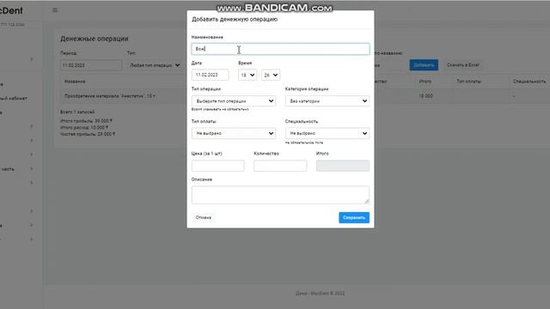Cancel the dialog with Отмена

(x=204, y=217)
